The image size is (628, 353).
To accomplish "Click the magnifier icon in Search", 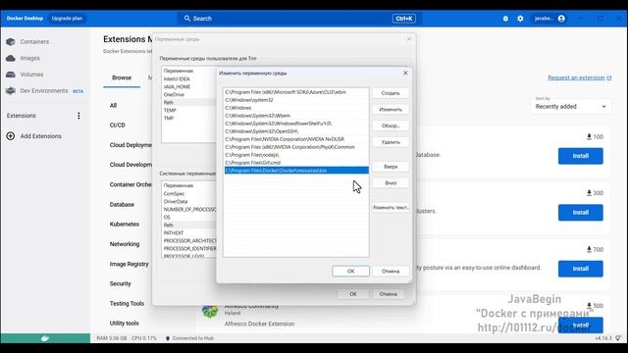I will click(x=187, y=19).
